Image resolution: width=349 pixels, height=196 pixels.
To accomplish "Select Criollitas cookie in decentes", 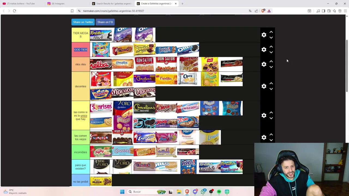I will 166,79.
